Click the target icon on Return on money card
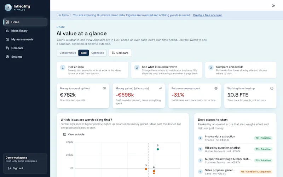 (x=216, y=88)
